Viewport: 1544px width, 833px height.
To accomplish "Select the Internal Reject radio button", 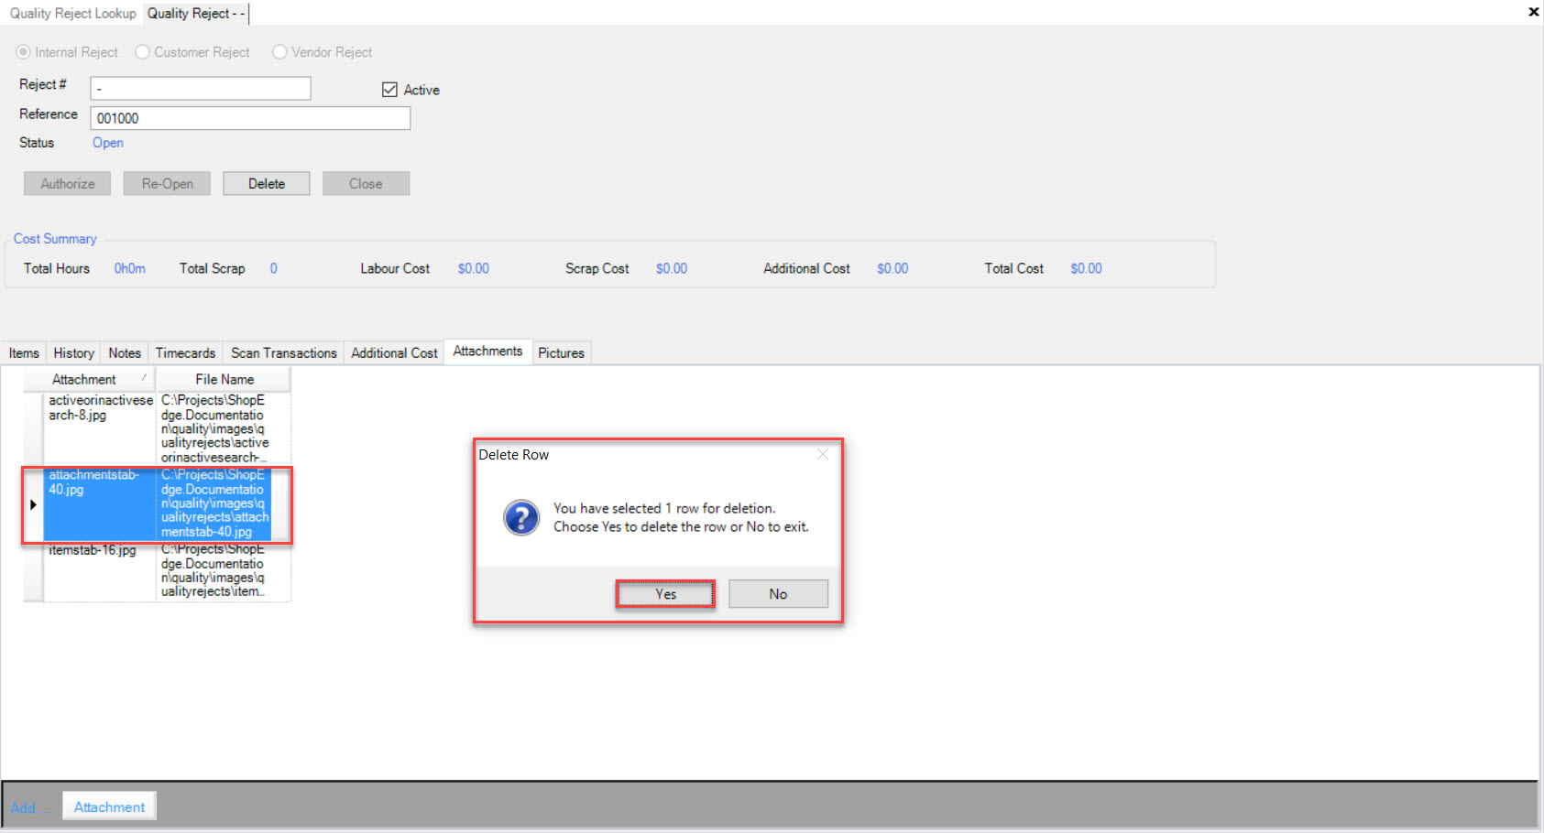I will coord(23,52).
